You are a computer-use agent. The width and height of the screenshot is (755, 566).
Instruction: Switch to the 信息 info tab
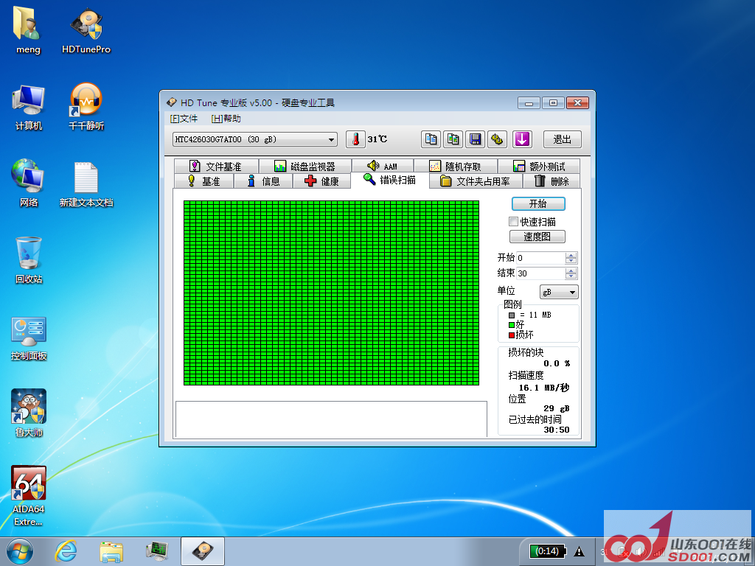click(263, 181)
